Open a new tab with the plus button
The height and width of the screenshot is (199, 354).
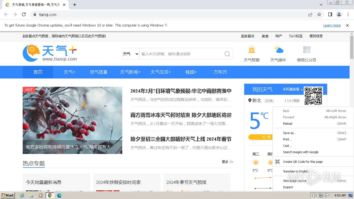pos(75,5)
